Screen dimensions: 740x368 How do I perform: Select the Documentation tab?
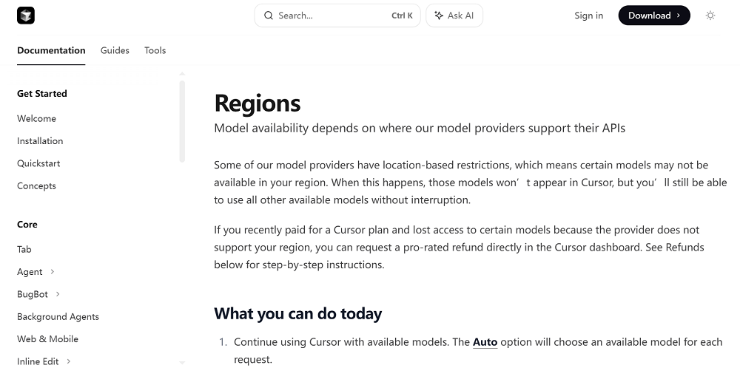click(51, 50)
